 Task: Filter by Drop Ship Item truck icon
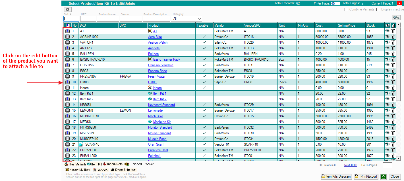113,170
